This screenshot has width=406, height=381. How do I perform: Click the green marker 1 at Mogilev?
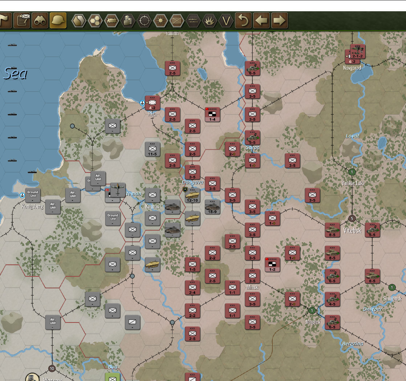click(312, 310)
